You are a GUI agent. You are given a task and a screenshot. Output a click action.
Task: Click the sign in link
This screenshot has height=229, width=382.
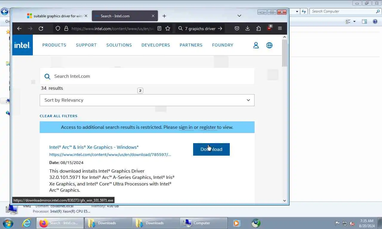point(186,127)
